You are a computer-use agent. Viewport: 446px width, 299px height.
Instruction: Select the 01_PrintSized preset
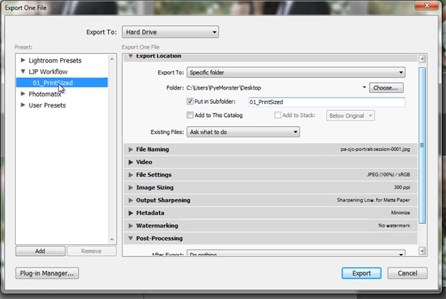coord(62,83)
